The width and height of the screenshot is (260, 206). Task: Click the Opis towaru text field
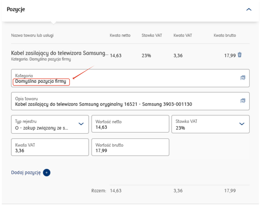click(130, 101)
